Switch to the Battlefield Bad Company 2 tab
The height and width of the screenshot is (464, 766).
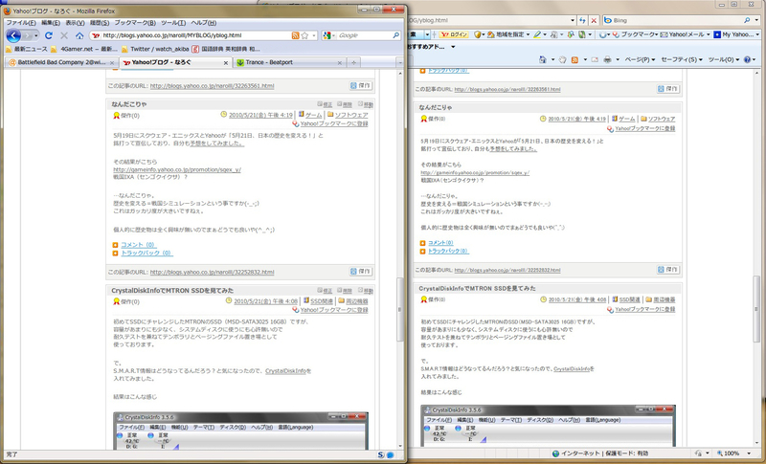[x=61, y=62]
